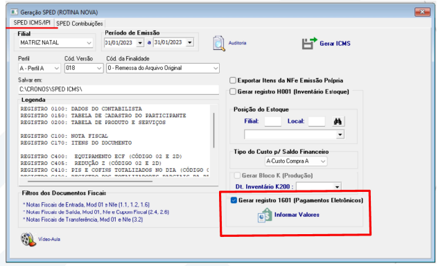Click the Posição do Estoque Local field
445x266 pixels.
(317, 121)
